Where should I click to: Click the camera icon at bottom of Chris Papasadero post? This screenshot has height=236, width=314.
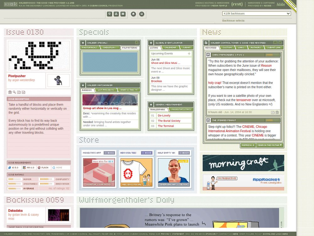(x=277, y=112)
